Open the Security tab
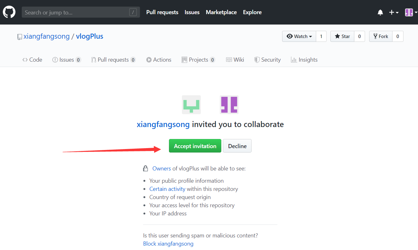418x250 pixels. point(267,60)
